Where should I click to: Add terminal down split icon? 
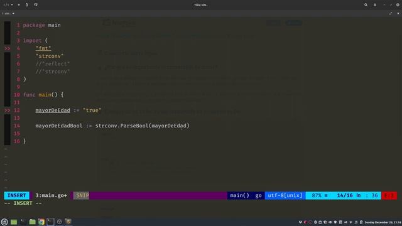[x=36, y=5]
